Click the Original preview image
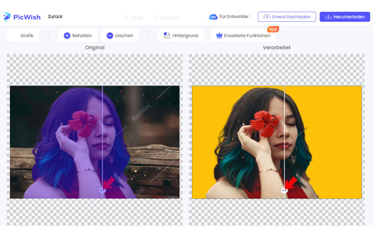The height and width of the screenshot is (247, 373). tap(95, 142)
